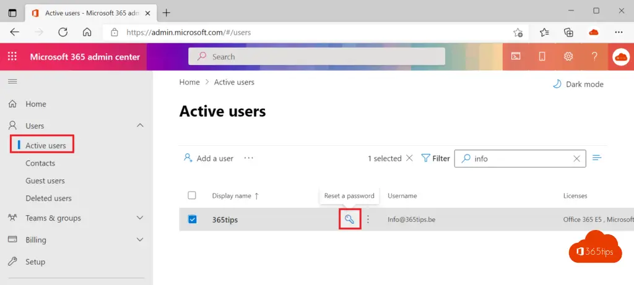The image size is (634, 285).
Task: Check the select all users checkbox
Action: (192, 195)
